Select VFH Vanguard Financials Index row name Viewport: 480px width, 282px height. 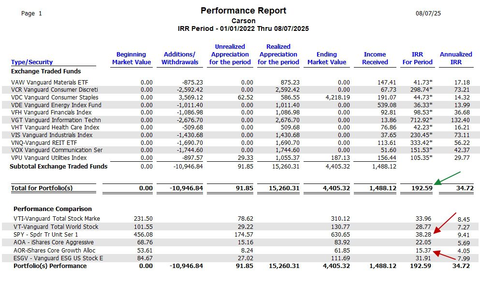(x=51, y=112)
